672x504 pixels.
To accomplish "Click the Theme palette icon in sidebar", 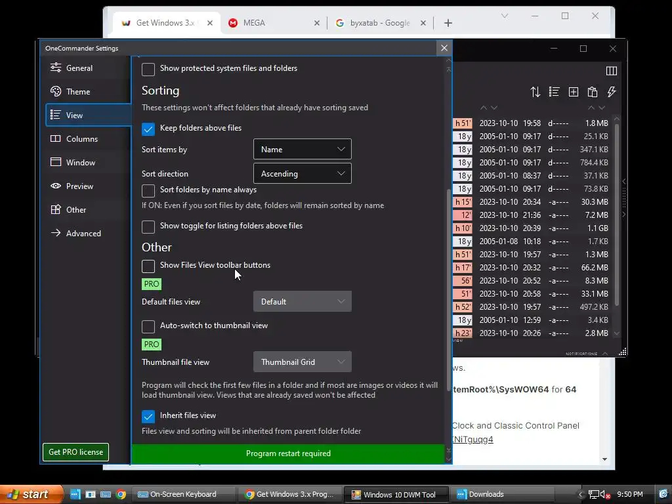I will [56, 91].
